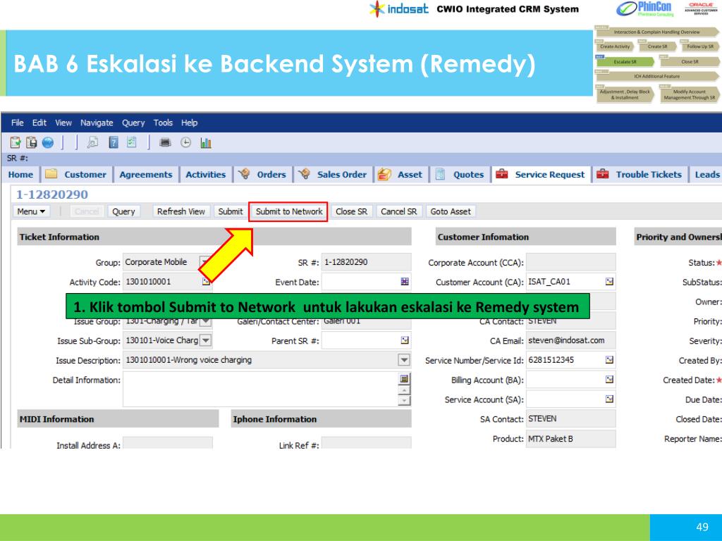The image size is (722, 541).
Task: Click the blue globe toolbar icon
Action: [x=47, y=142]
